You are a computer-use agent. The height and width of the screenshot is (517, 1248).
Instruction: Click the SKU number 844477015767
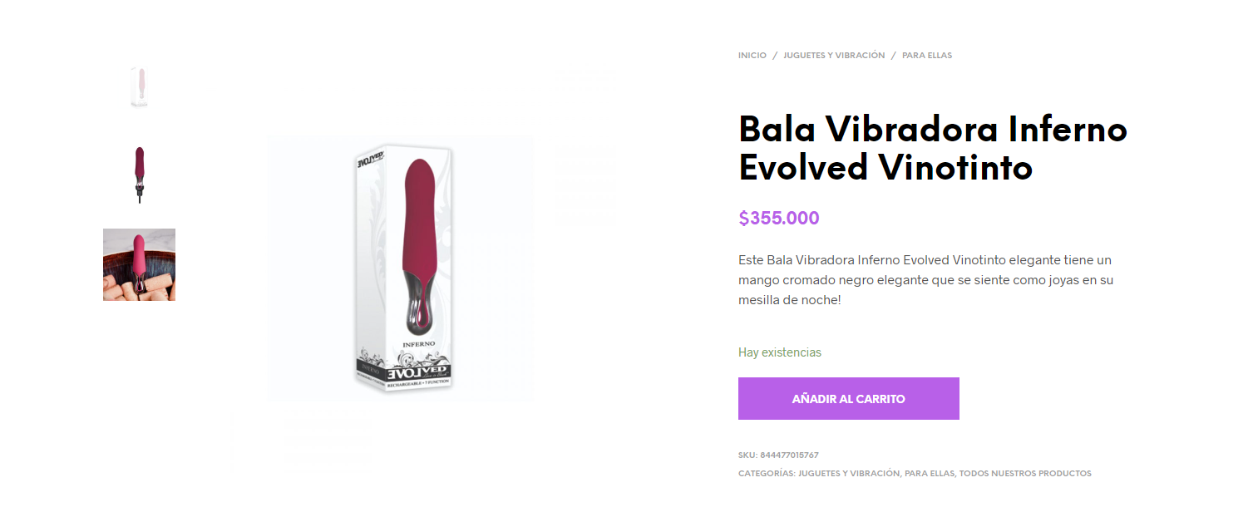coord(789,455)
